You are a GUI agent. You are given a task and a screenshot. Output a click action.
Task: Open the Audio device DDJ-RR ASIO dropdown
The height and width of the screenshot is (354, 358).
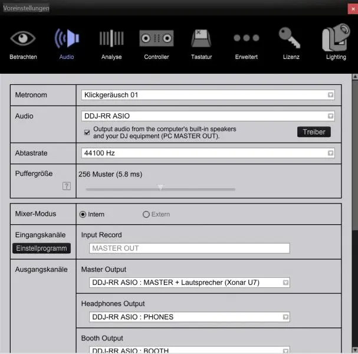click(x=208, y=116)
